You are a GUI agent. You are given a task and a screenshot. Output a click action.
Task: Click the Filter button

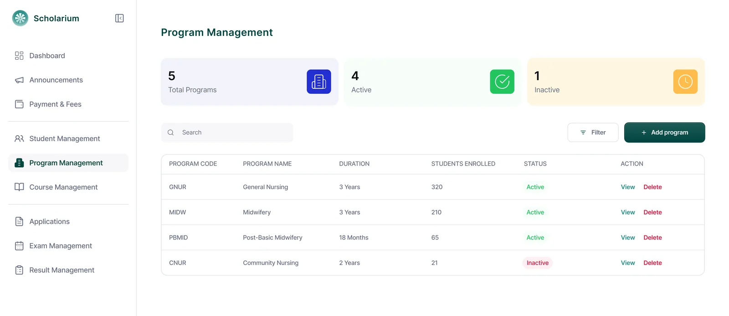(x=593, y=133)
